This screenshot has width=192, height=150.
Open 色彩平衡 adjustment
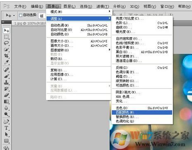[142, 48]
